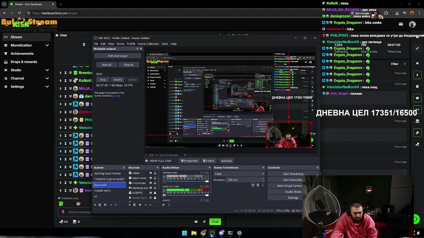
Task: Enable Studio Mode
Action: coord(293,192)
